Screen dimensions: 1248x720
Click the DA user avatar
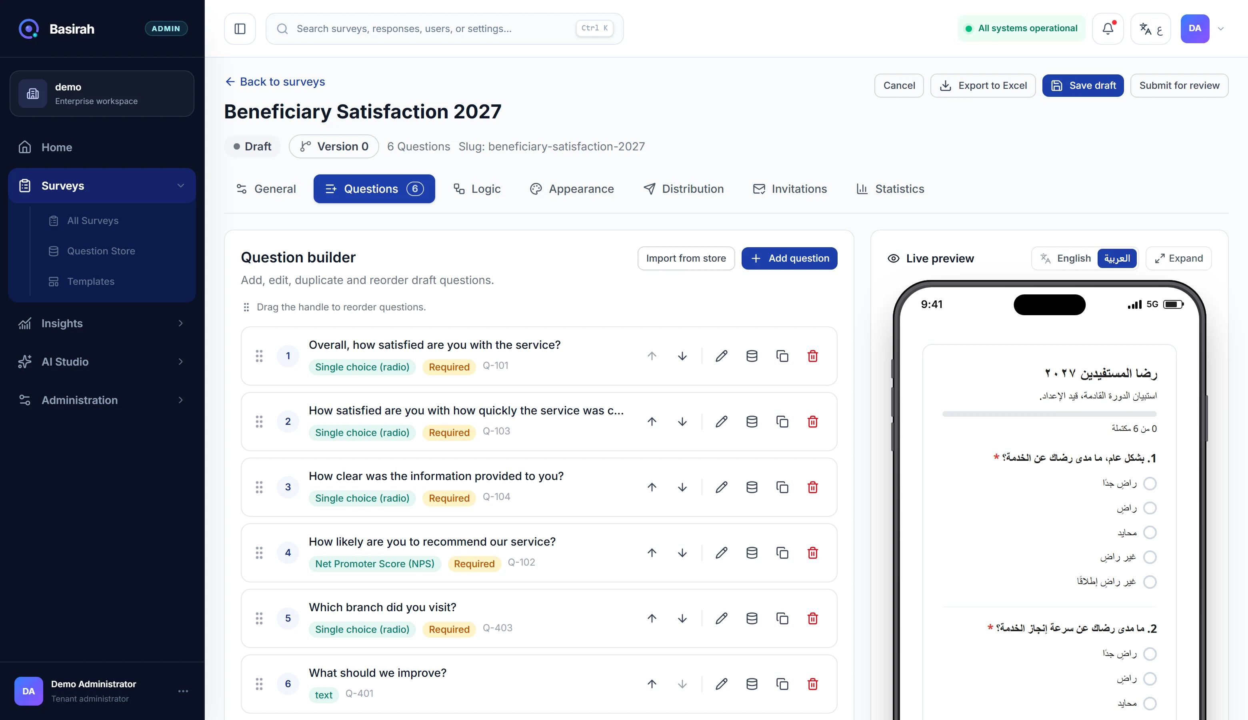coord(1194,29)
